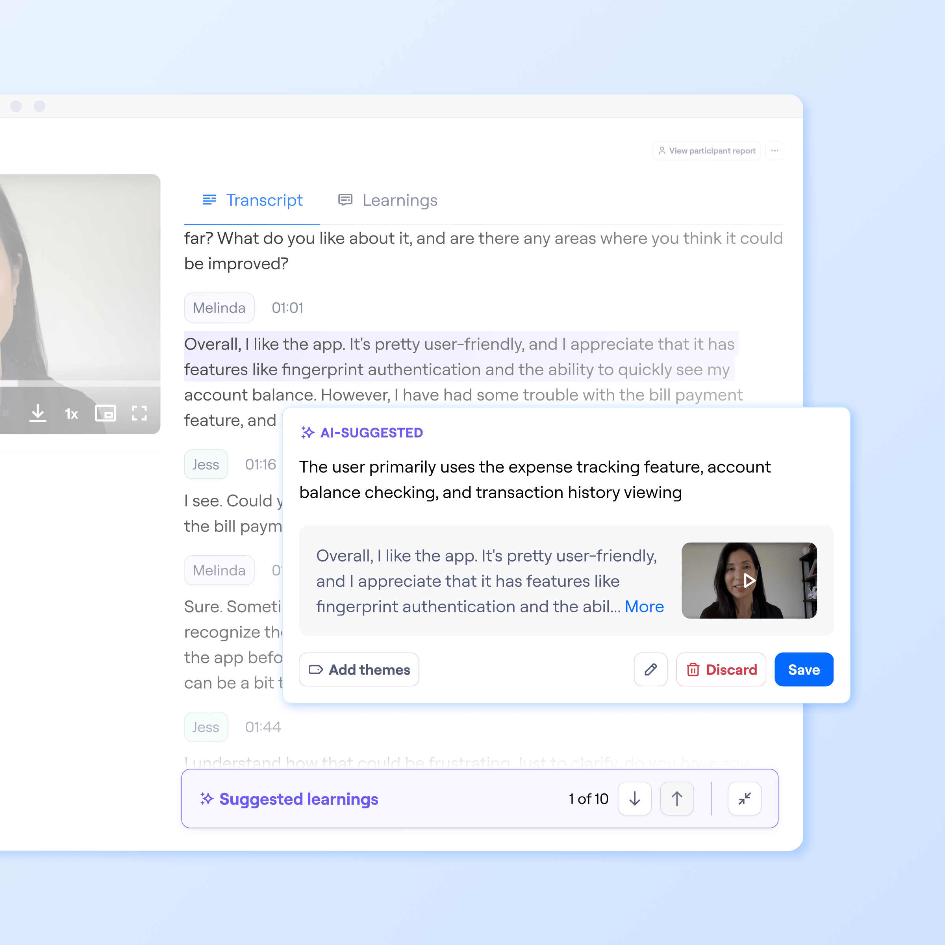The height and width of the screenshot is (945, 945).
Task: Add themes to the suggested learning
Action: (x=359, y=670)
